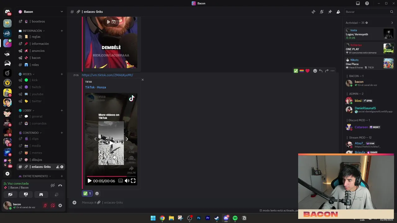The image size is (397, 223).
Task: Open pinned messages icon
Action: 330,12
